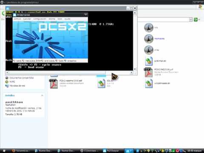
Task: Open the Explorer address bar dropdown
Action: point(191,20)
